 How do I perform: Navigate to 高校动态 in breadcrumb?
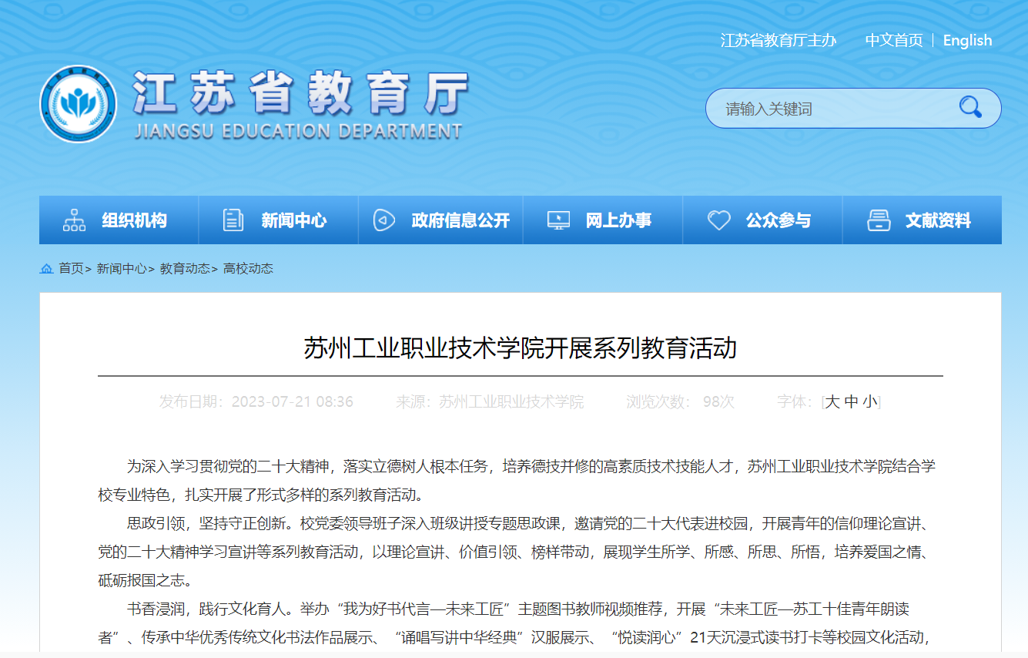(x=248, y=269)
